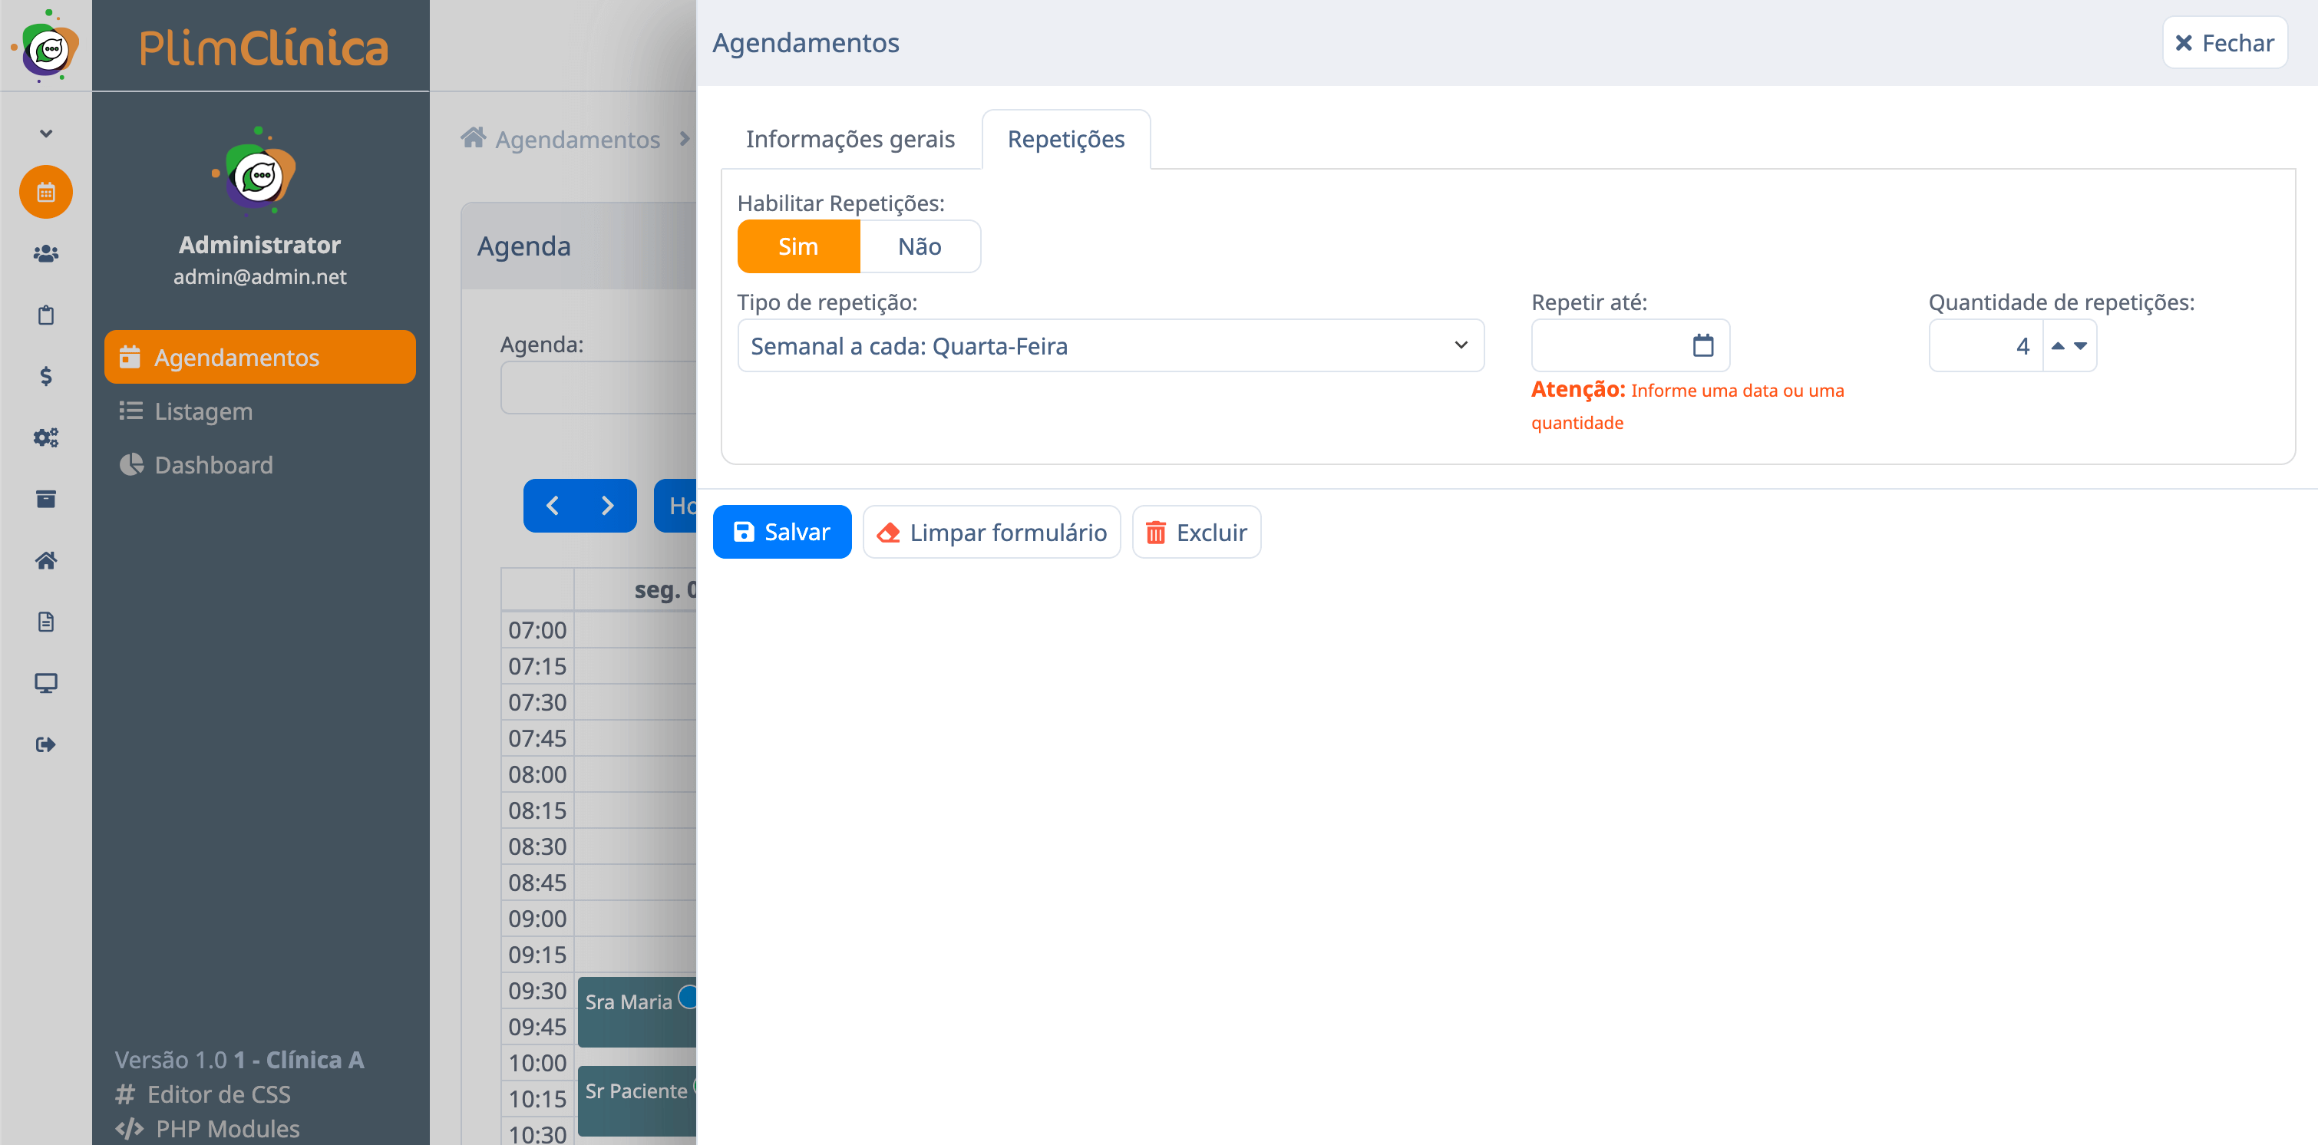
Task: Click the Quantidade de repetições number field
Action: pyautogui.click(x=1986, y=345)
